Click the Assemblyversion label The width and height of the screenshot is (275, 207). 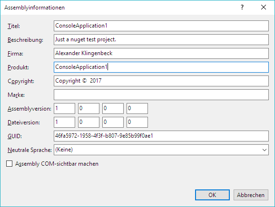coord(29,109)
